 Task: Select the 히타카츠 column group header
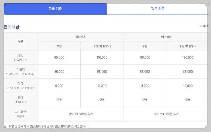coord(80,37)
